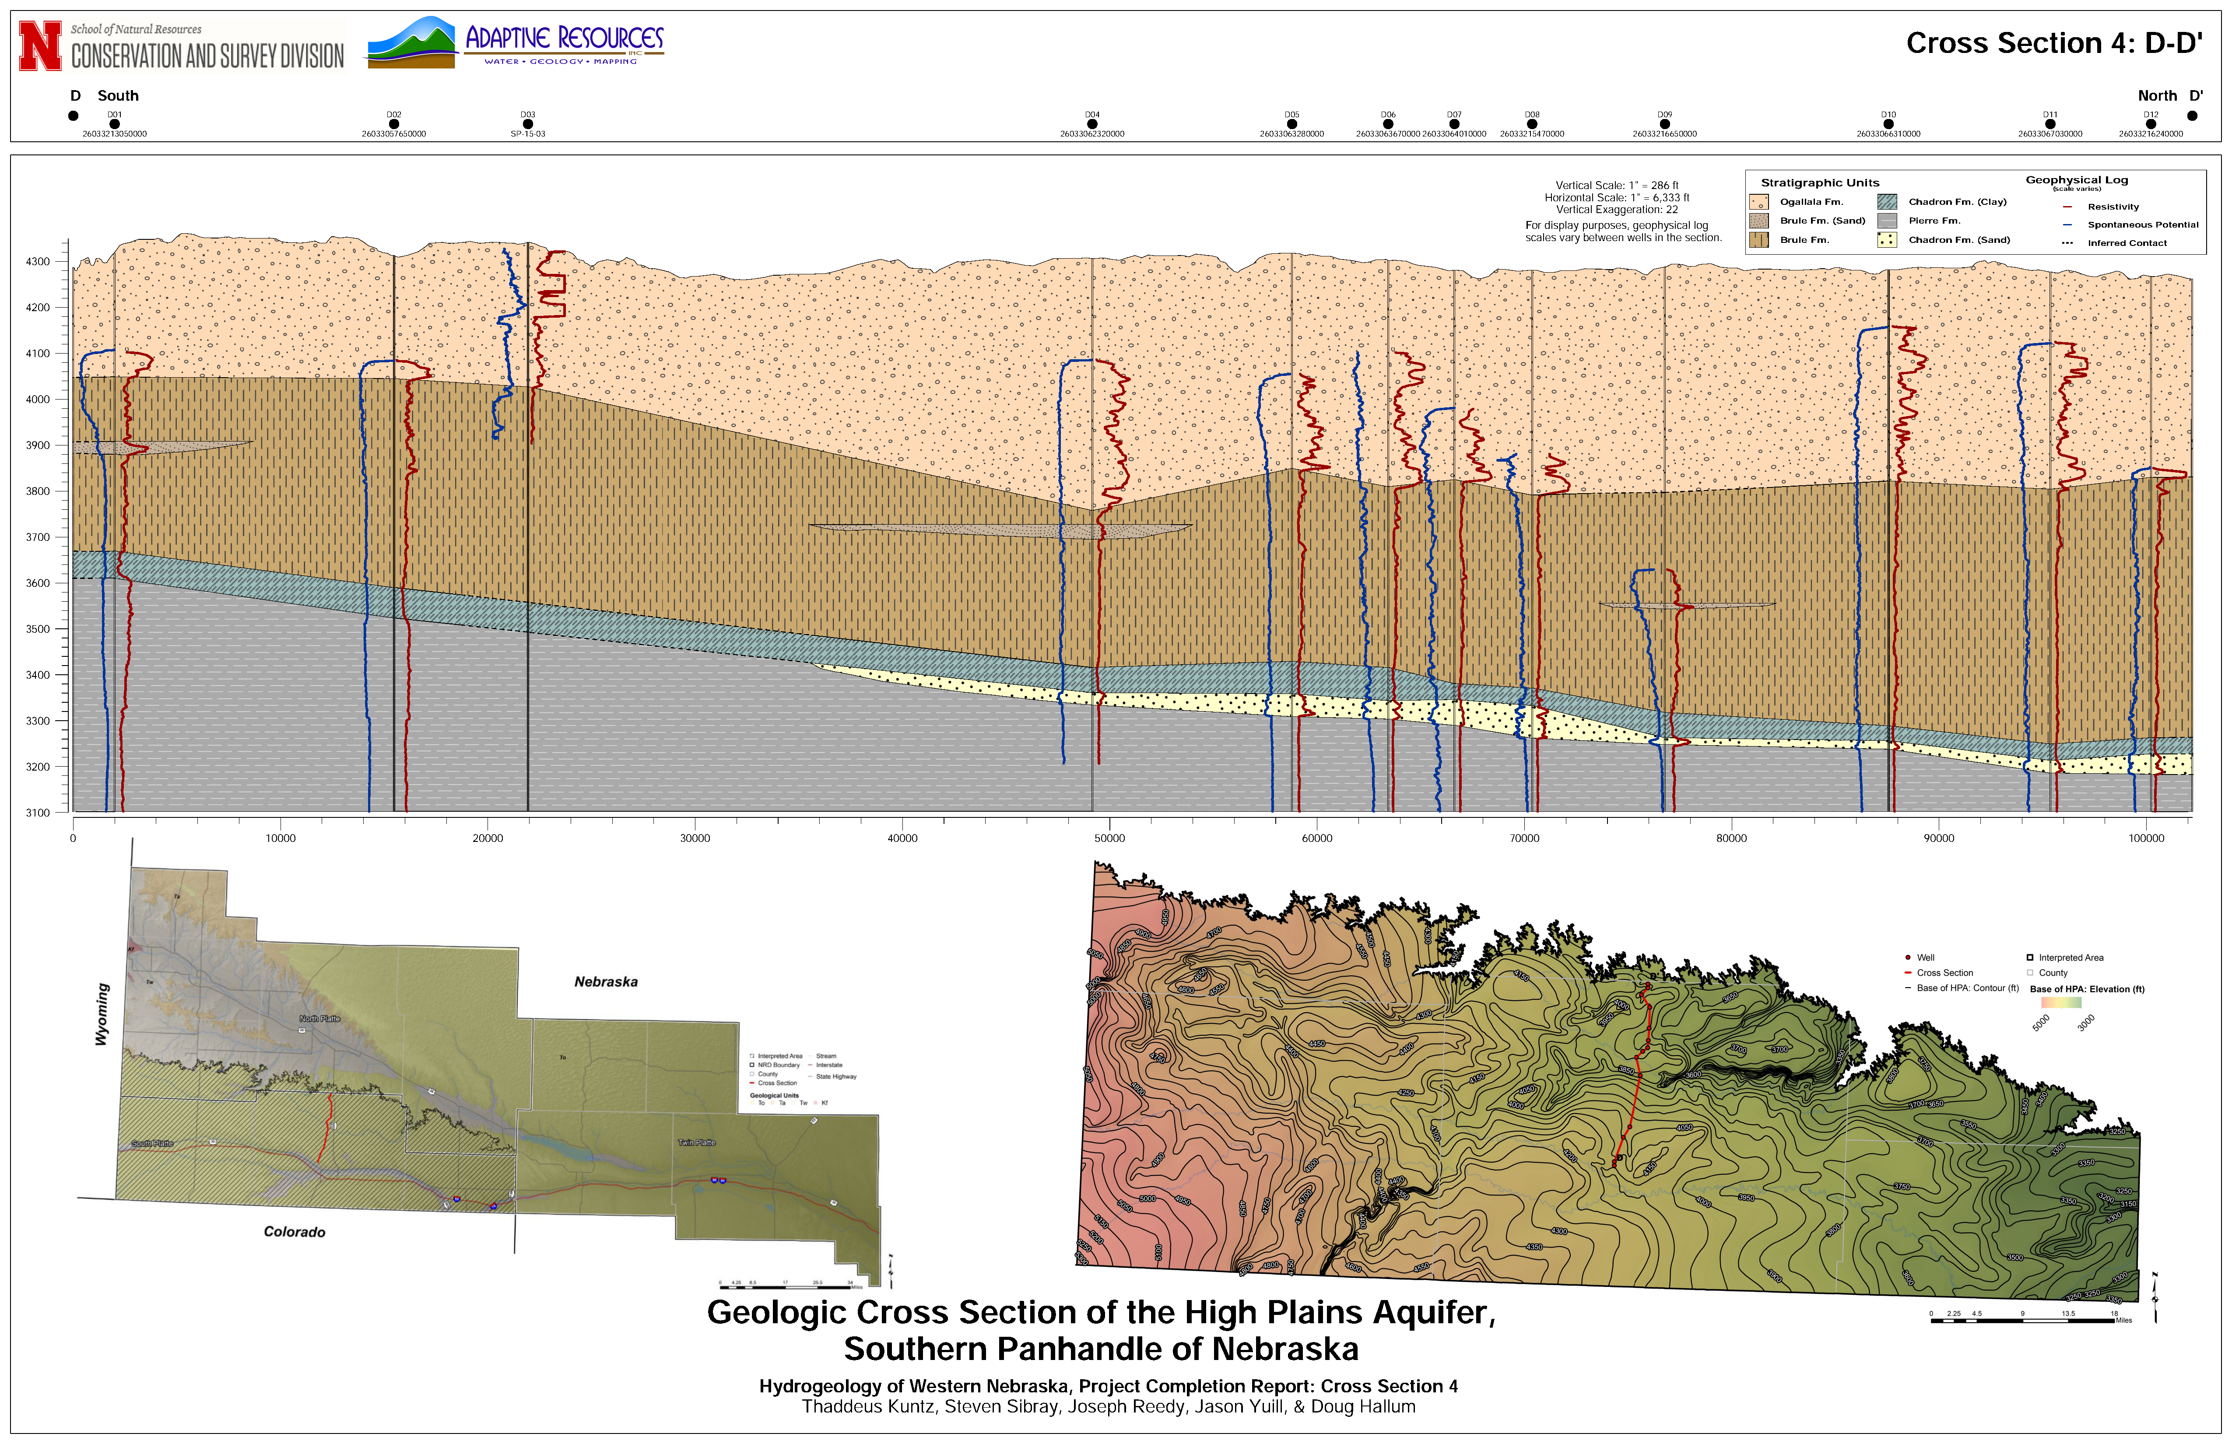Click the '4300' elevation axis label
Screen dimensions: 2232x1444
38,262
